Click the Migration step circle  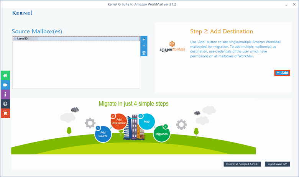click(161, 134)
